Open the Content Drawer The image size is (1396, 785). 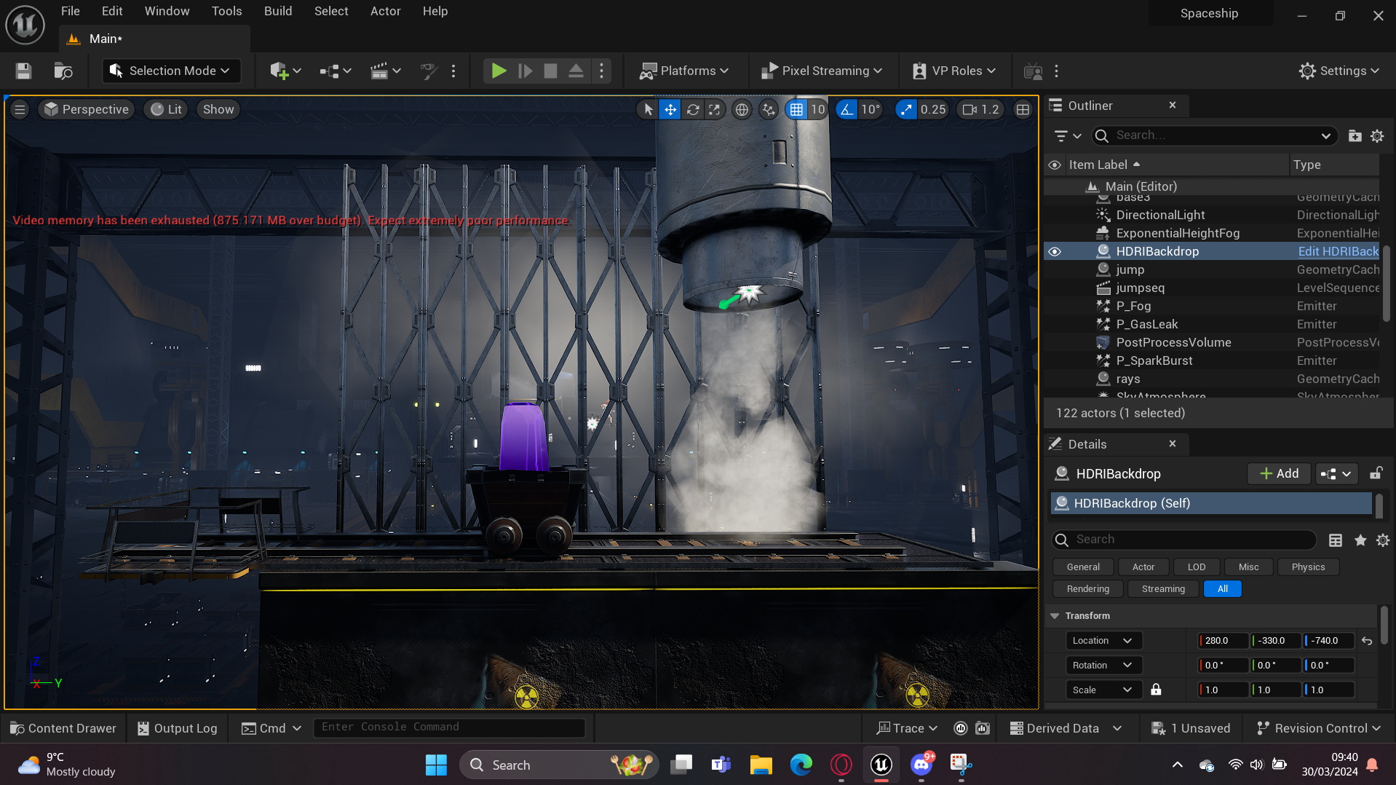[63, 728]
